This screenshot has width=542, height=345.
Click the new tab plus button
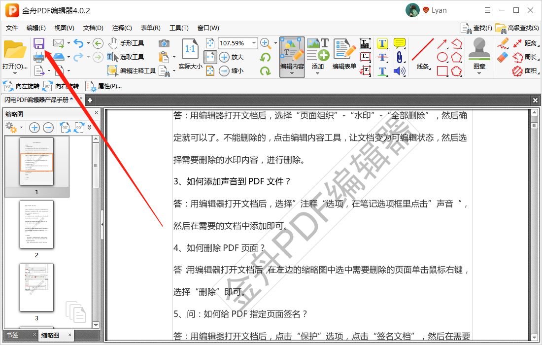point(90,100)
